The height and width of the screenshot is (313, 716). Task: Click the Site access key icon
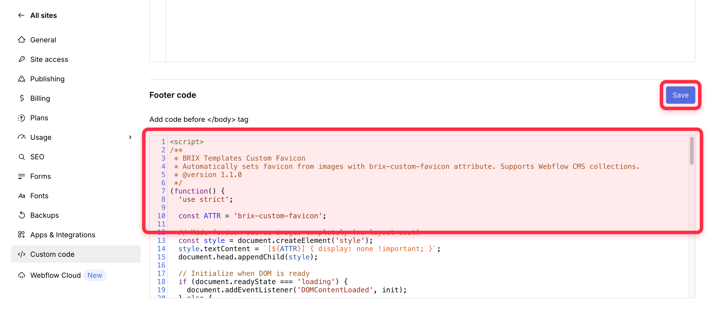coord(22,59)
